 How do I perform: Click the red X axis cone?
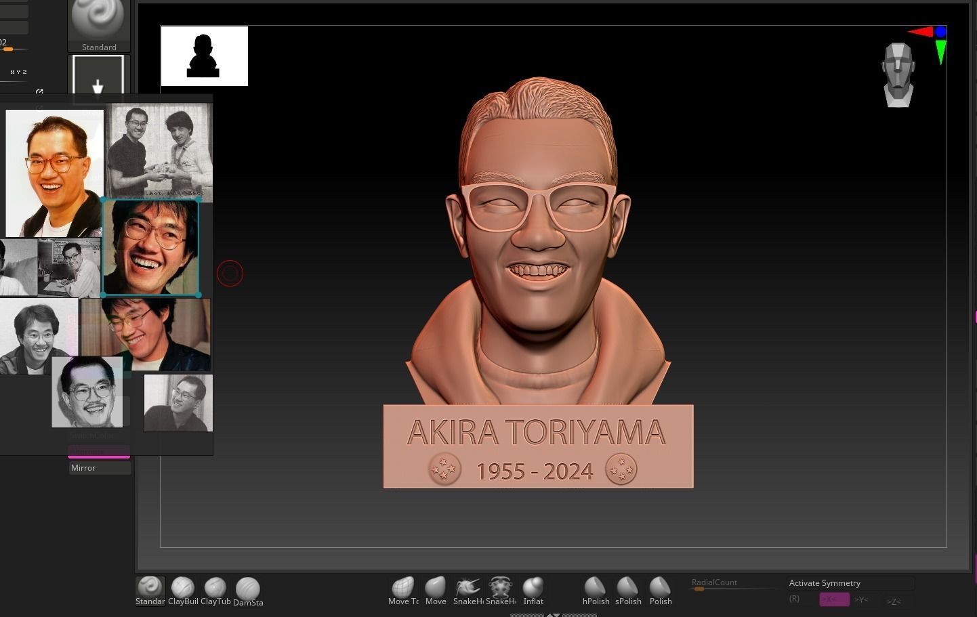921,31
